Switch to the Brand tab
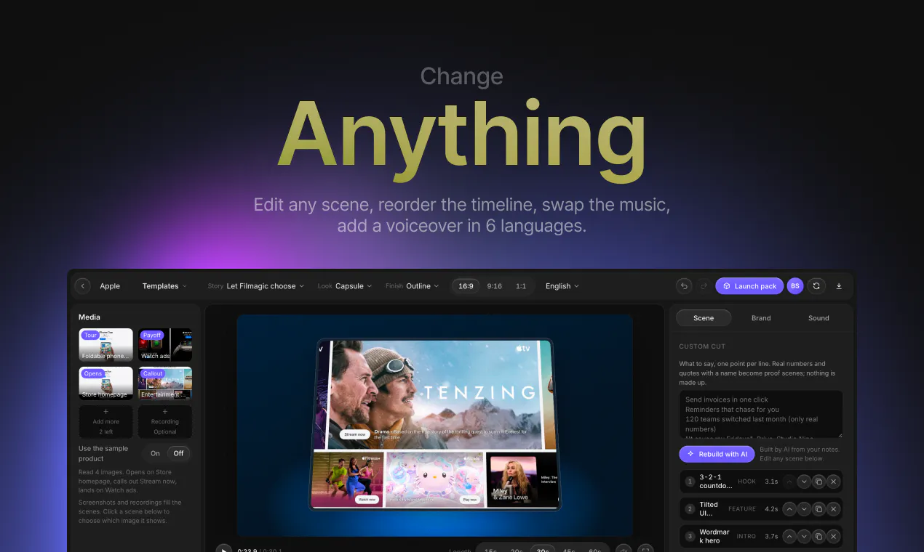924x552 pixels. pos(761,318)
